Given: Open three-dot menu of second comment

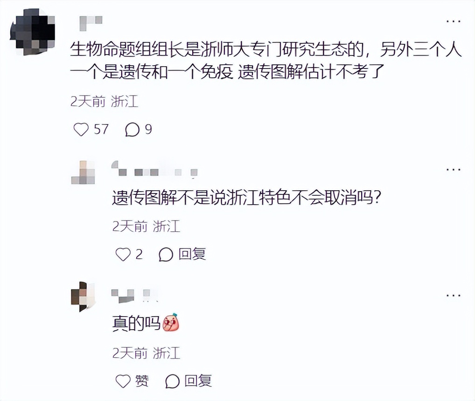Looking at the screenshot, I should [x=454, y=169].
